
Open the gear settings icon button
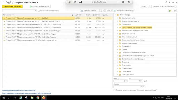pyautogui.click(x=175, y=11)
